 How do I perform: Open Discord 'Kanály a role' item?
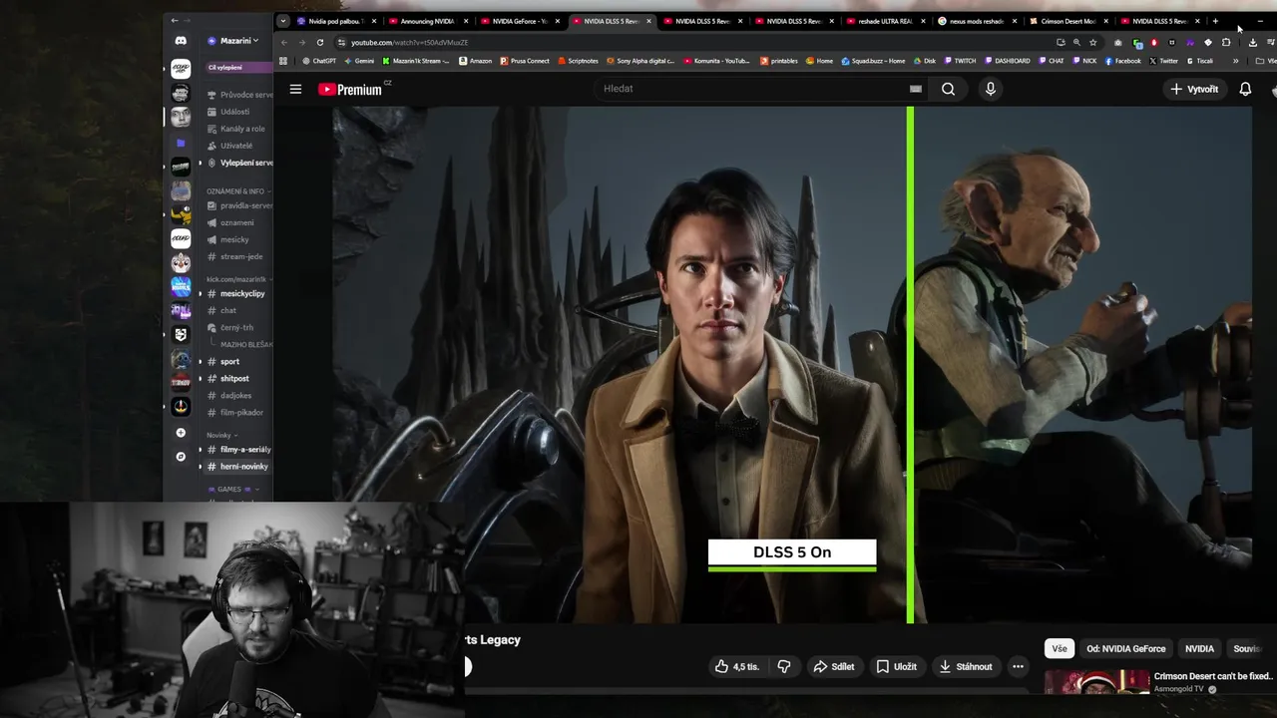(237, 129)
